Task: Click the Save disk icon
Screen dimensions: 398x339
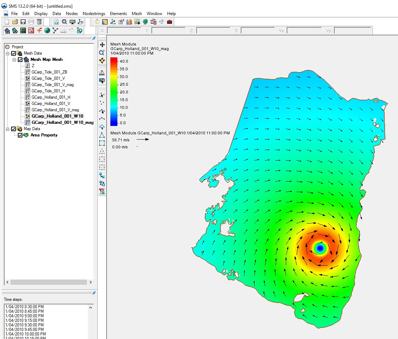Action: click(23, 22)
